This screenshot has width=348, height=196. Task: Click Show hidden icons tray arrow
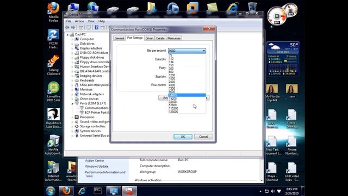[x=260, y=191]
